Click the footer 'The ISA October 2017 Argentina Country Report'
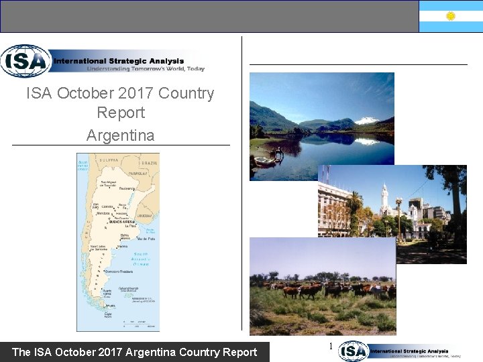Screen dimensions: 483x362 (x=135, y=352)
